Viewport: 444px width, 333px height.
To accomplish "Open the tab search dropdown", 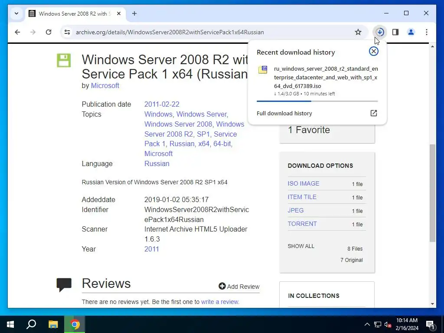I will pyautogui.click(x=16, y=13).
